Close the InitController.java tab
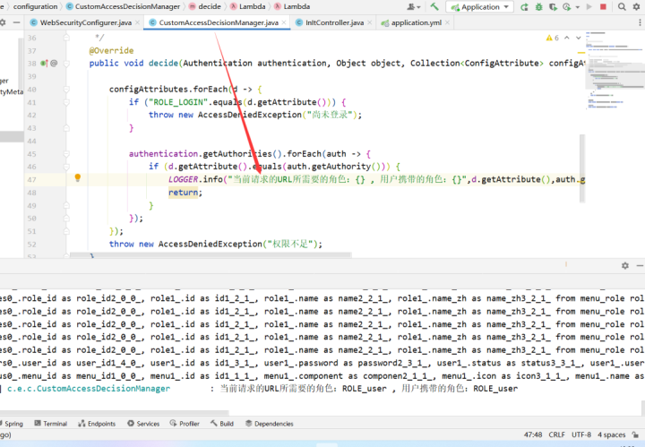The width and height of the screenshot is (645, 447). tap(370, 22)
